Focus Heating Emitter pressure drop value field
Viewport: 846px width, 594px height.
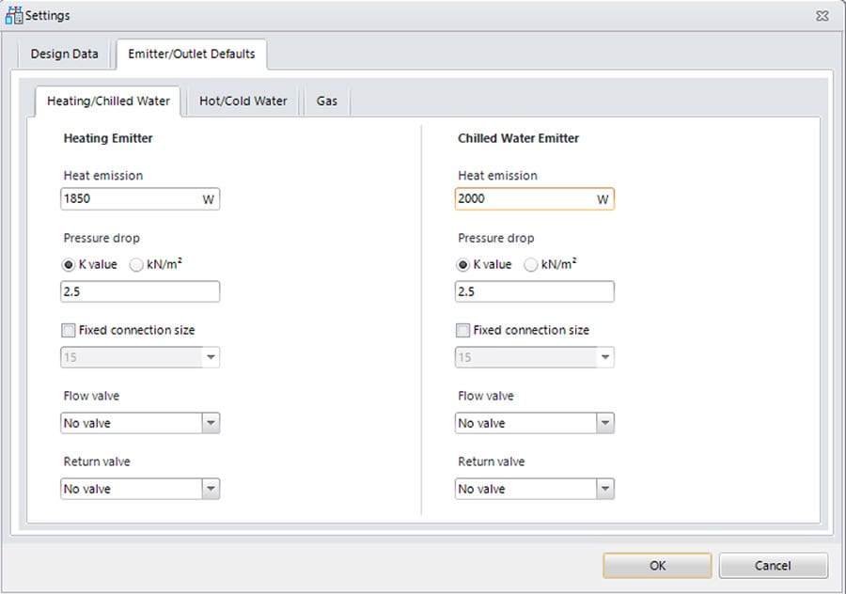pyautogui.click(x=140, y=291)
